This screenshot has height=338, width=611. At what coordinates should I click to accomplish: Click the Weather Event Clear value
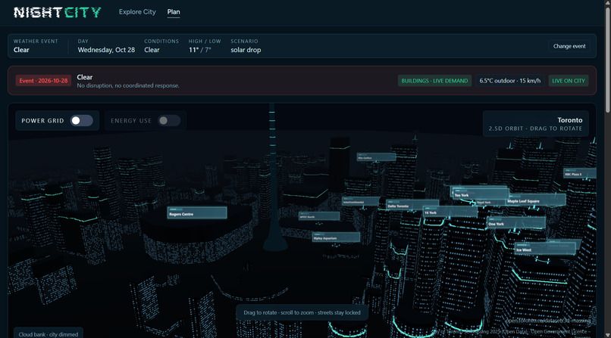pos(21,50)
